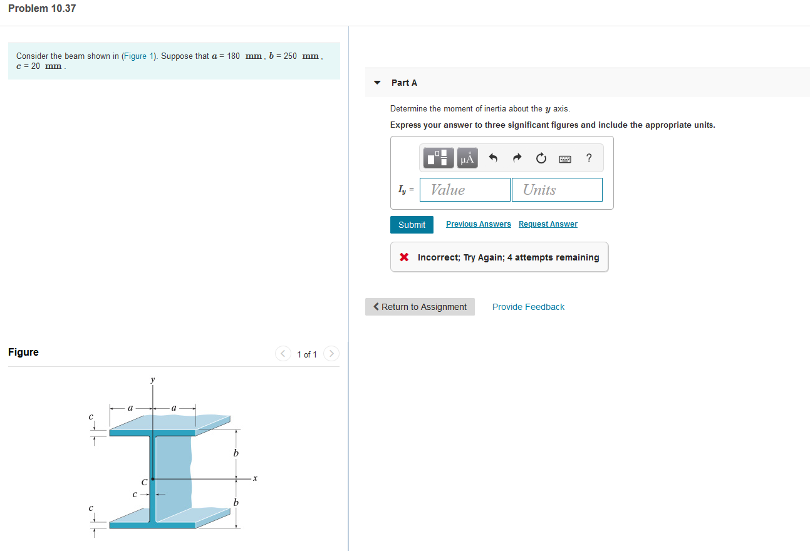The width and height of the screenshot is (810, 551).
Task: Redo the answer edit
Action: [517, 158]
